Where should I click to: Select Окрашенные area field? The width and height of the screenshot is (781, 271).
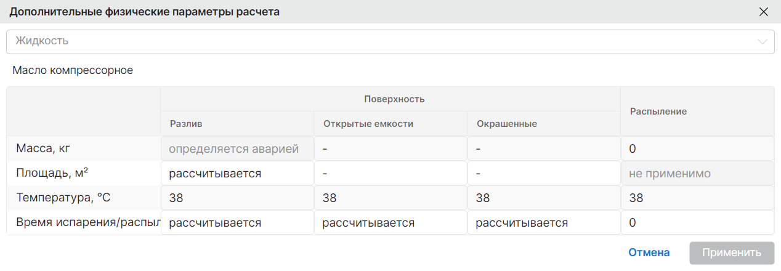(544, 173)
